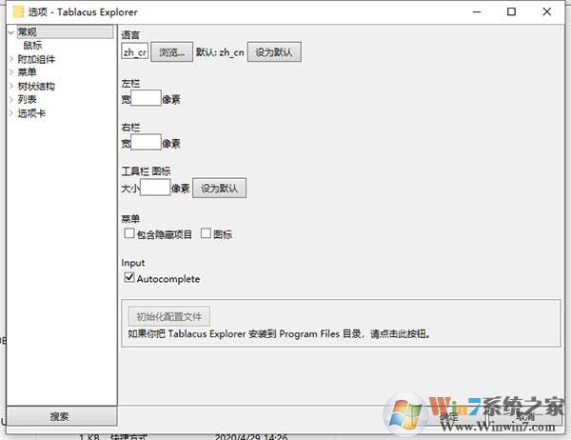
Task: Maximize the options window
Action: [x=511, y=12]
